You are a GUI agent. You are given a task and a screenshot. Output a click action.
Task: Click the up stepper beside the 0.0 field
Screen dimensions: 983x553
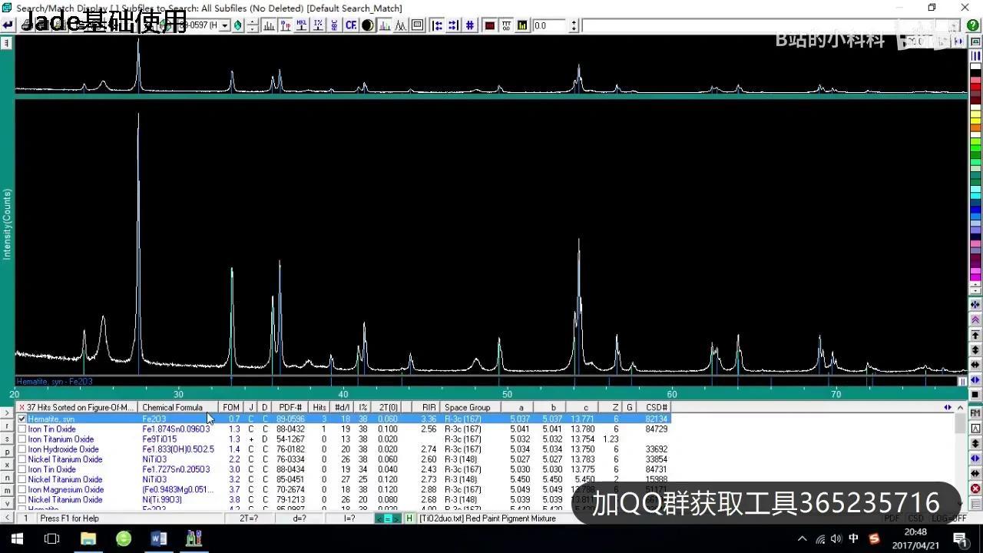tap(574, 22)
